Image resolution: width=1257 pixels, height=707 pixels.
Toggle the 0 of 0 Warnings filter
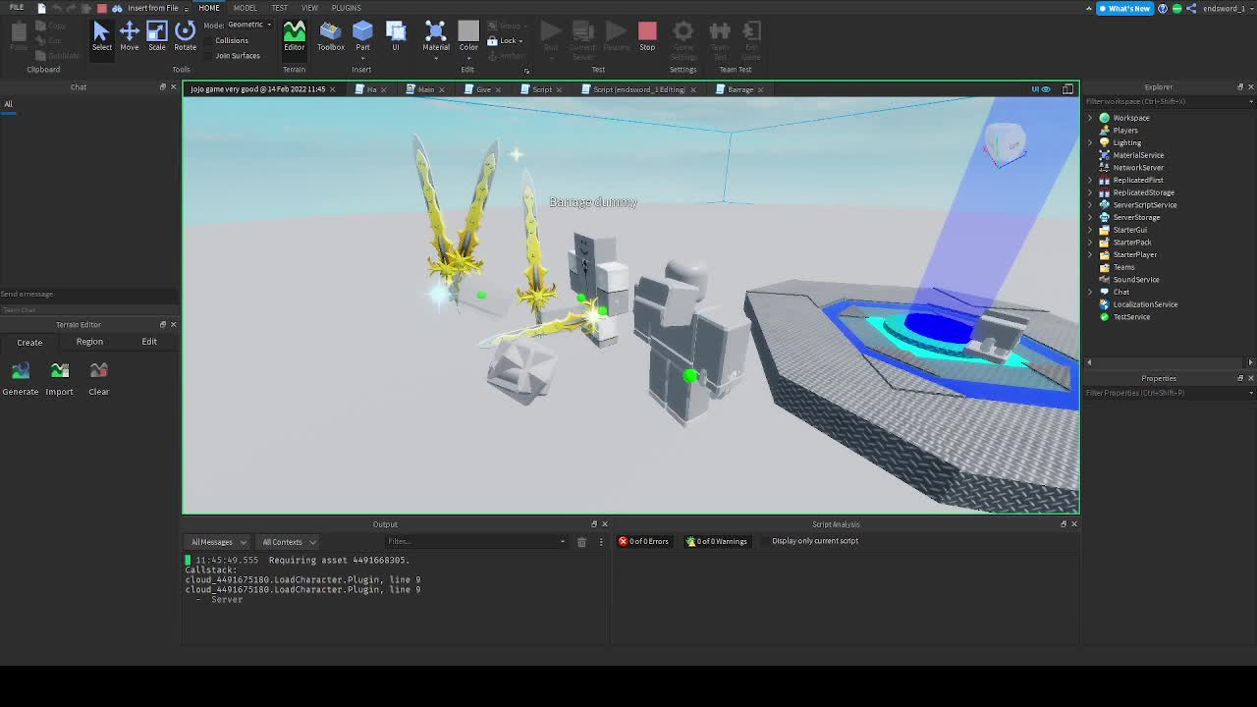click(x=716, y=541)
